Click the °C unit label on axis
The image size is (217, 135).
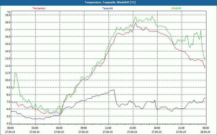8,12
